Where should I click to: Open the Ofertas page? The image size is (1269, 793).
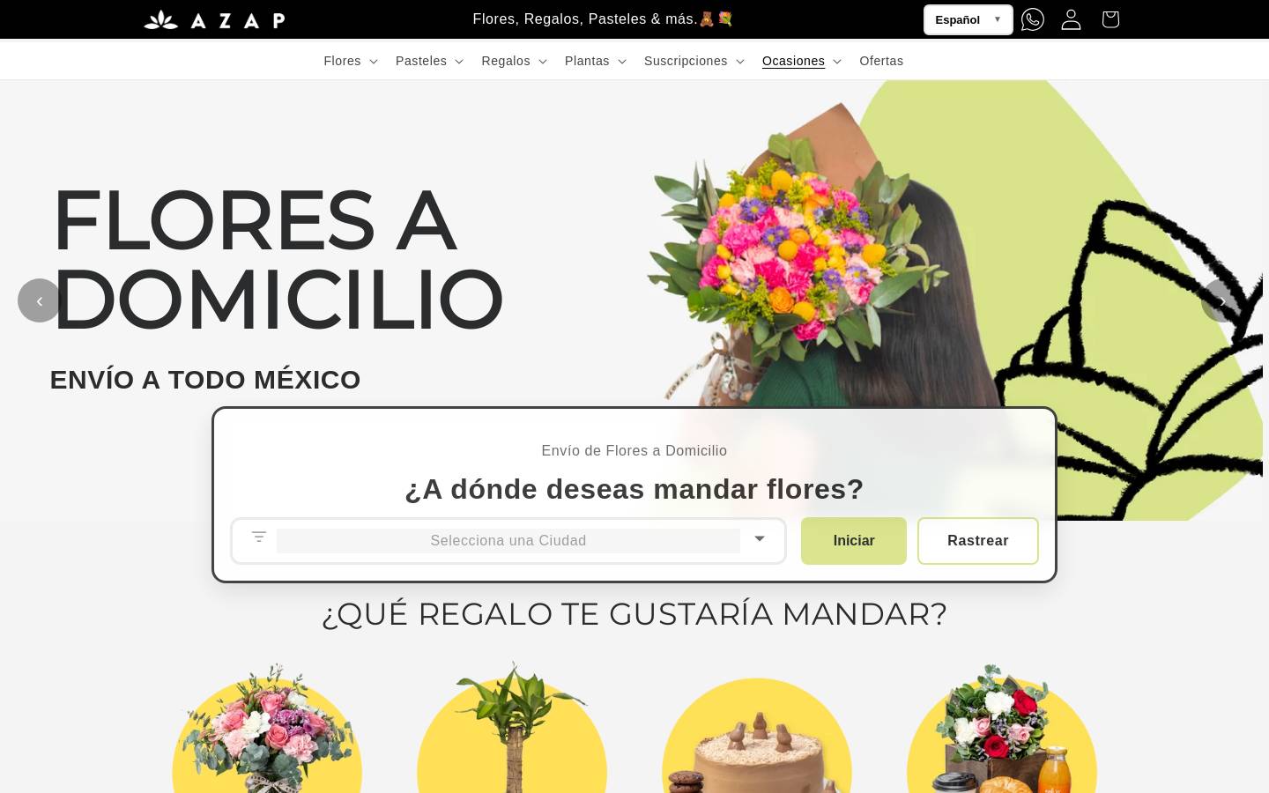point(881,61)
